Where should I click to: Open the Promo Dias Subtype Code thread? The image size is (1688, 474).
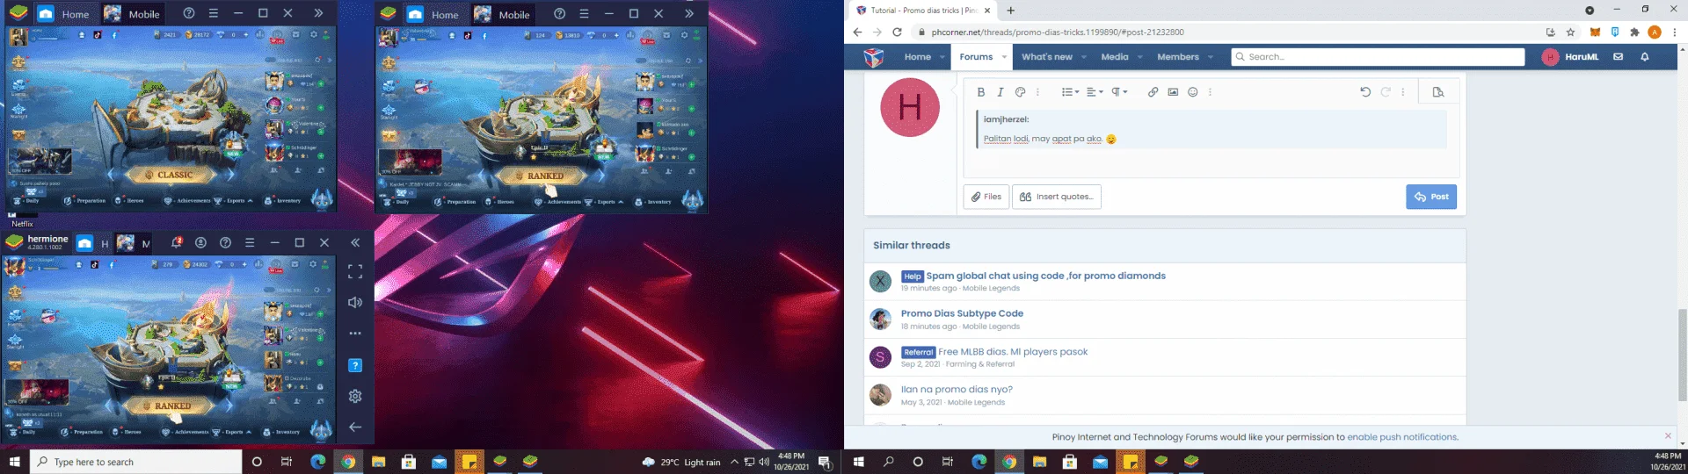pyautogui.click(x=962, y=313)
